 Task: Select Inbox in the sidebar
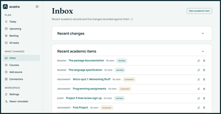pyautogui.click(x=21, y=58)
